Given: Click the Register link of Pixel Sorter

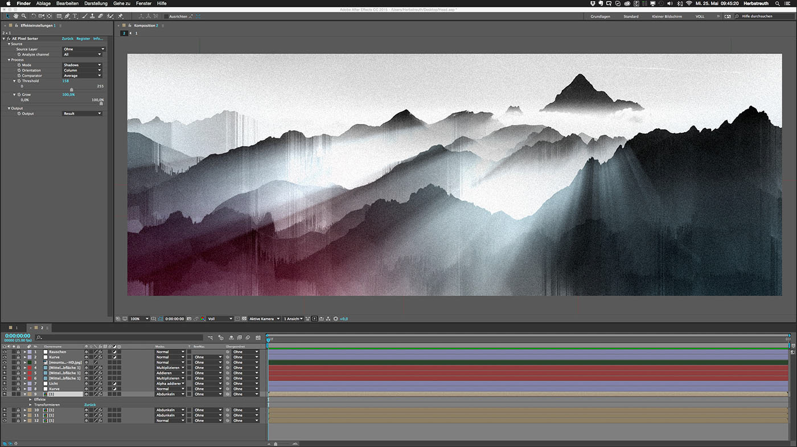Looking at the screenshot, I should pyautogui.click(x=83, y=39).
